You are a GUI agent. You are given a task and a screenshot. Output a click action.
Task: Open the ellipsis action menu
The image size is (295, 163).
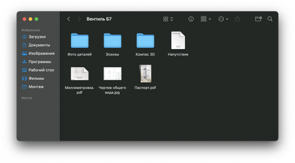(223, 19)
